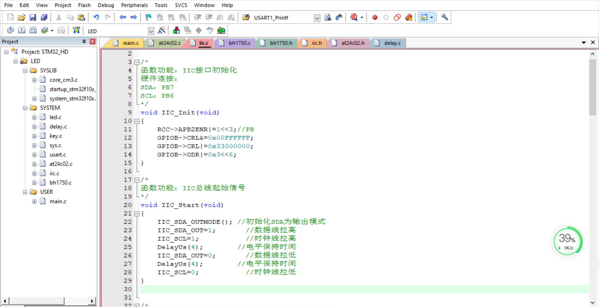Image resolution: width=599 pixels, height=307 pixels.
Task: Collapse the SYSLIB folder
Action: 25,71
